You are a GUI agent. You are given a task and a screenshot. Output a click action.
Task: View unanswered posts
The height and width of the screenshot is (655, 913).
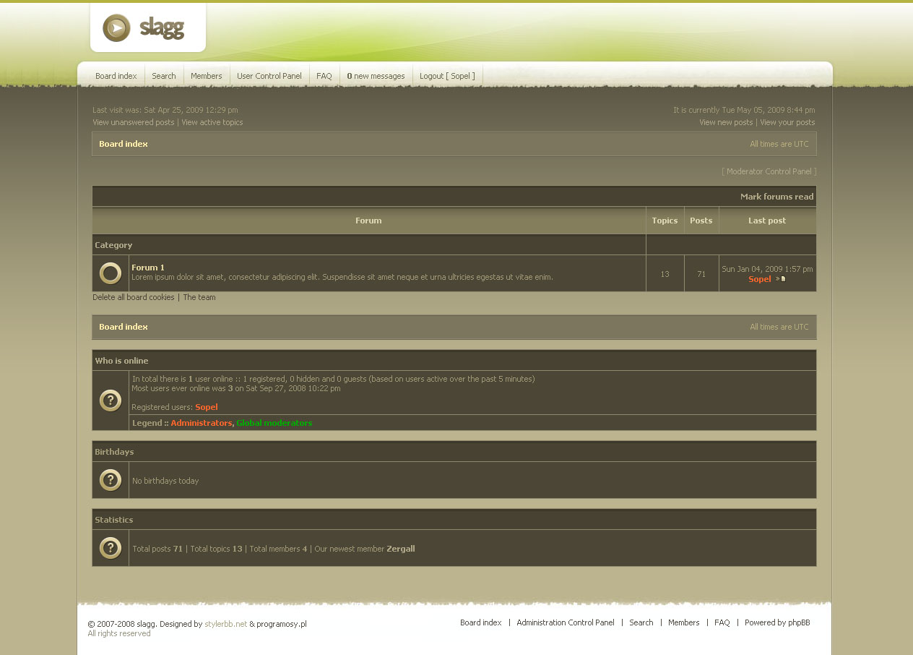pyautogui.click(x=134, y=122)
